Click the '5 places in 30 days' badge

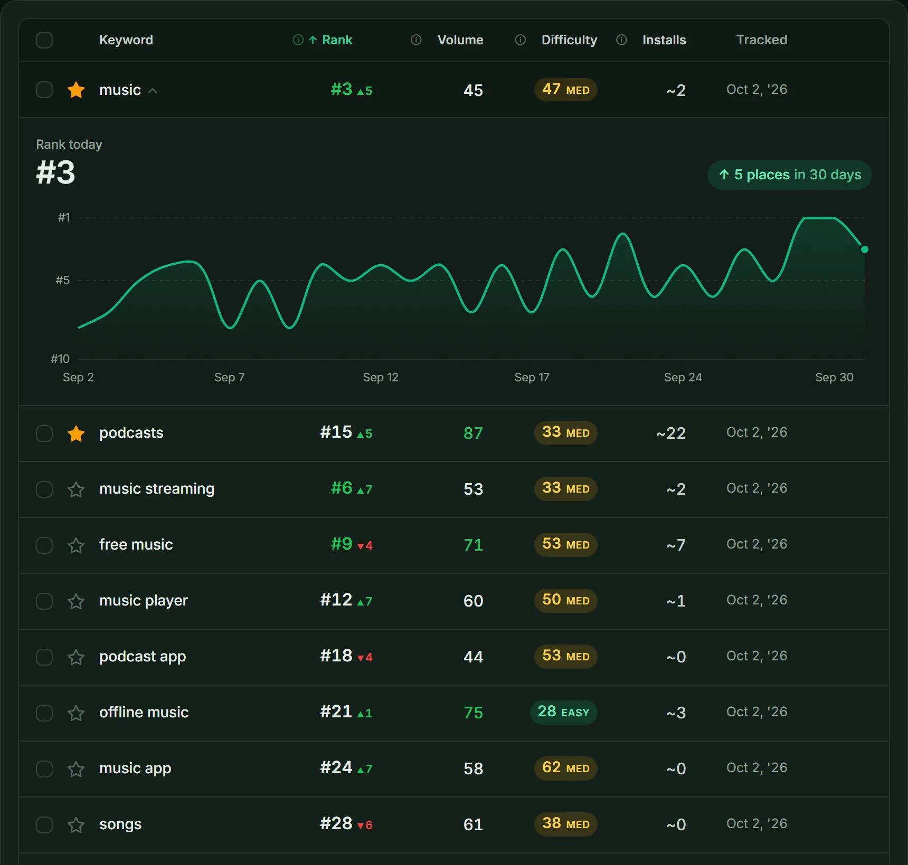click(789, 175)
